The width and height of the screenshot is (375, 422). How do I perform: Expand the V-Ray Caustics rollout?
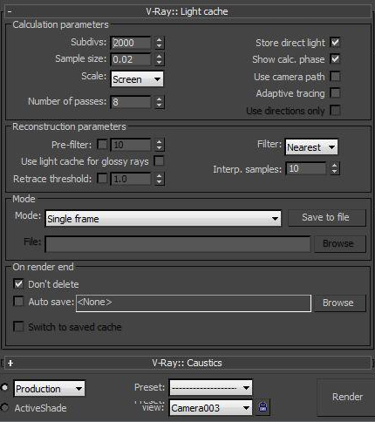click(x=10, y=363)
